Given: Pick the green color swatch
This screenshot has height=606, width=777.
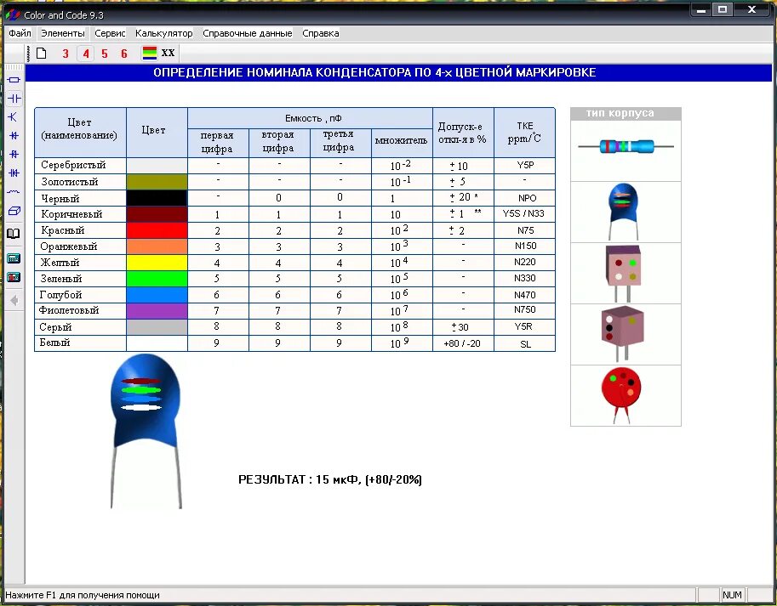Looking at the screenshot, I should [x=157, y=279].
